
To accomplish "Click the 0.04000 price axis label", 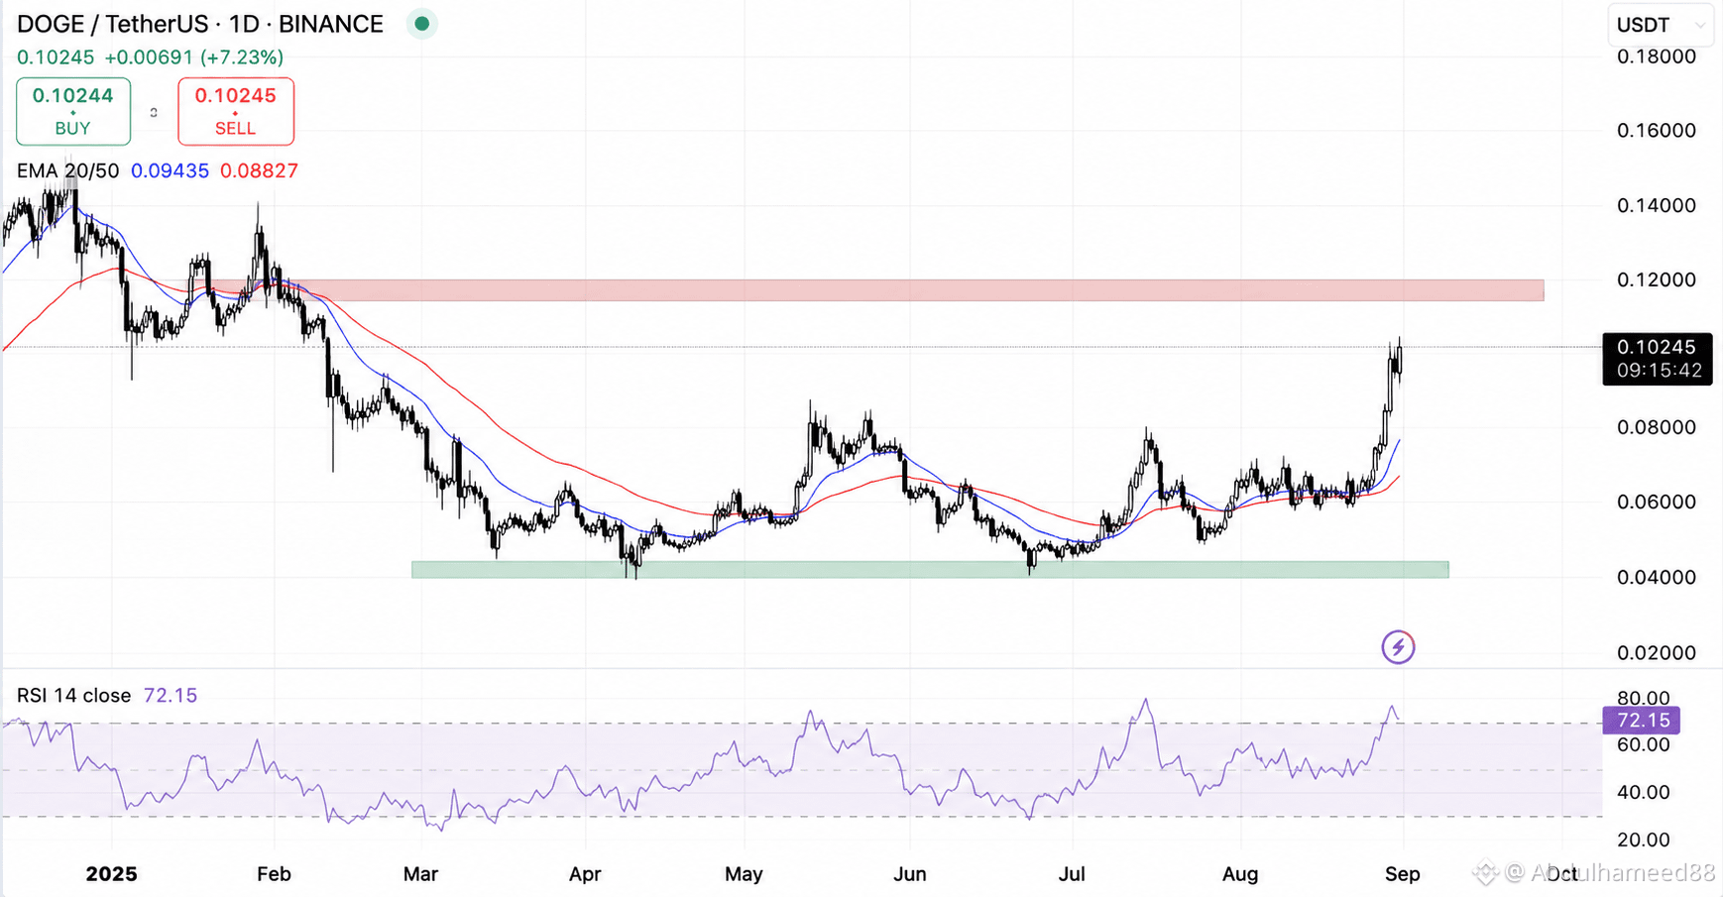I will pos(1657,578).
